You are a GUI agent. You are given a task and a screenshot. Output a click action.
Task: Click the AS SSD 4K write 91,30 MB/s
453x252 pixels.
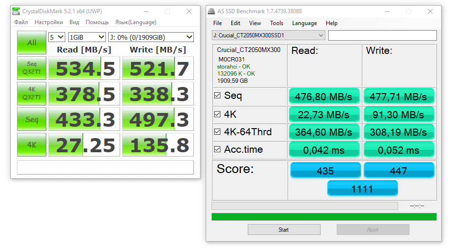click(399, 114)
